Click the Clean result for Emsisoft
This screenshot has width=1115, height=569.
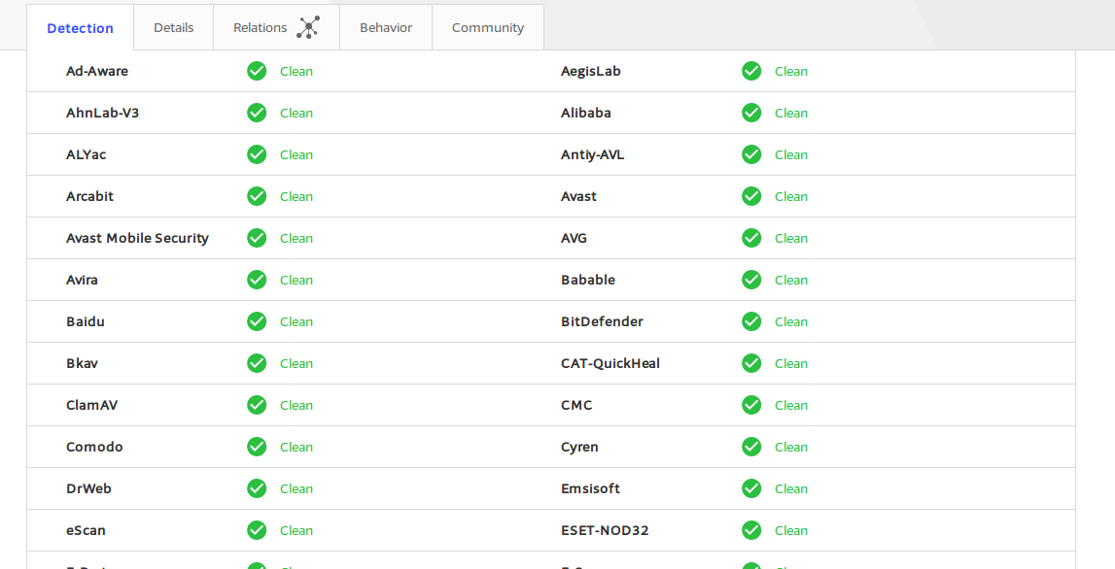[790, 488]
